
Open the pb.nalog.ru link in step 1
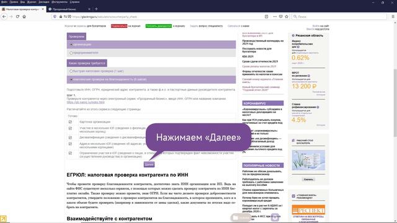pos(86,102)
